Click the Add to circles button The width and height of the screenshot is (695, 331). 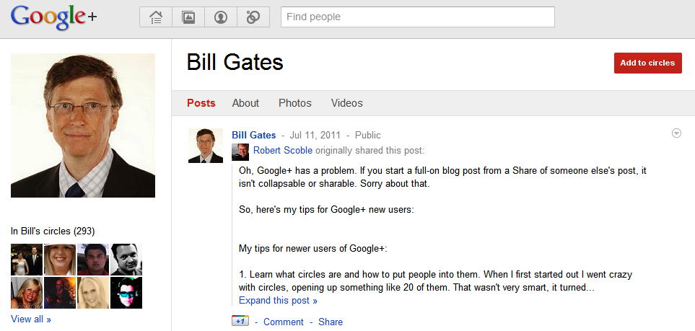pos(647,63)
